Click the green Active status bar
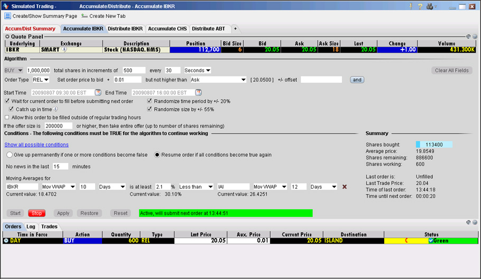Viewport: 481px width, 279px height. [226, 213]
